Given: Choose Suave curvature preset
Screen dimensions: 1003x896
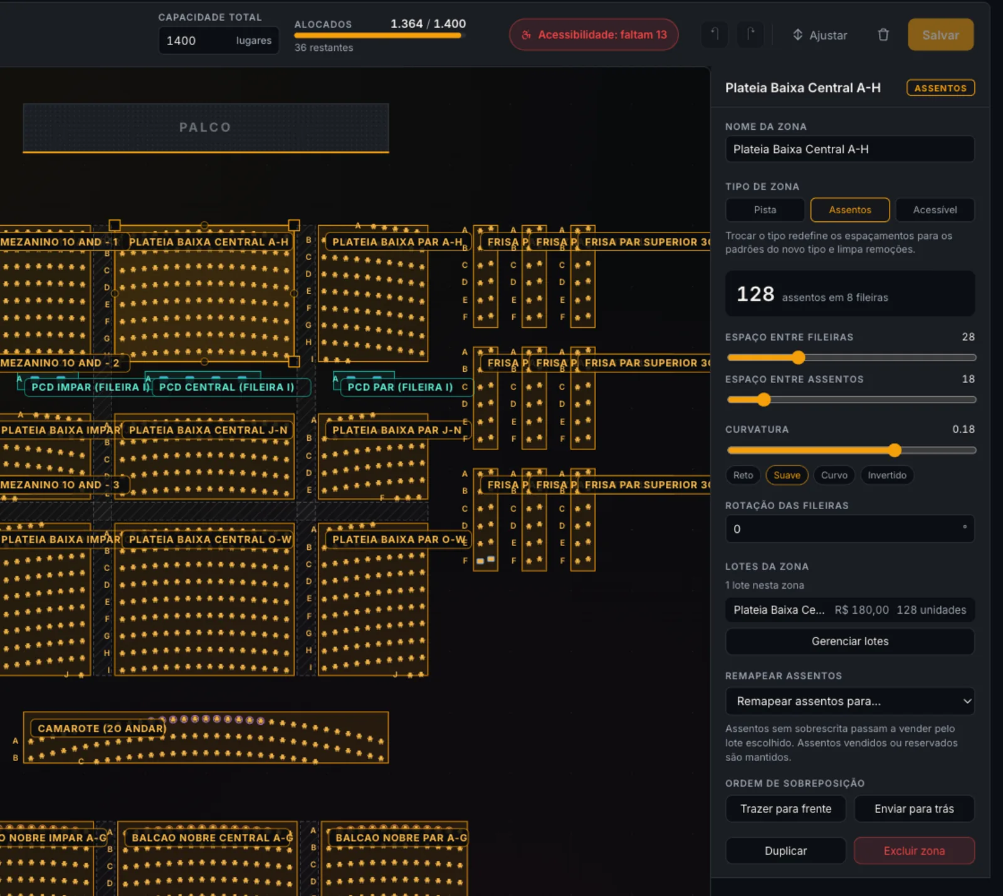Looking at the screenshot, I should (x=787, y=475).
